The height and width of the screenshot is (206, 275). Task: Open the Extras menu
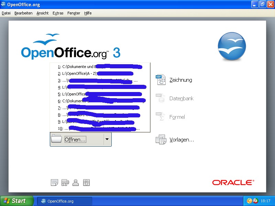click(x=58, y=13)
